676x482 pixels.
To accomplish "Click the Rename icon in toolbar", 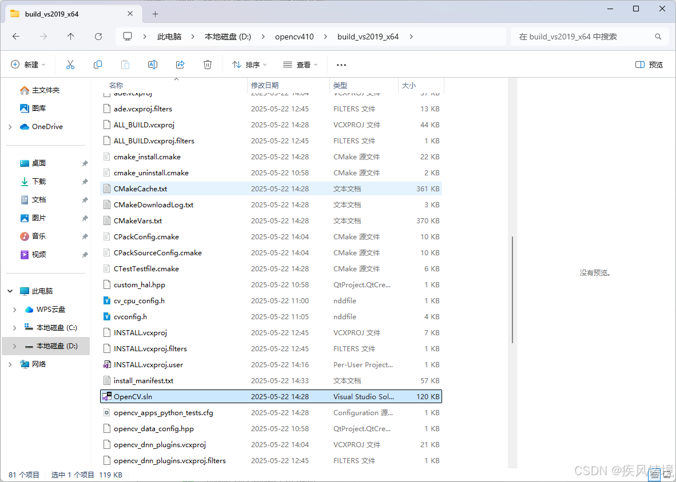I will coord(153,65).
